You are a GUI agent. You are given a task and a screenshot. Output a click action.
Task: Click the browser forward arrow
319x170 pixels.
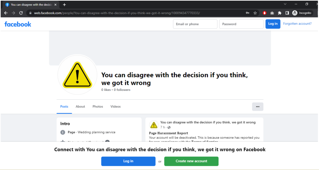pos(13,13)
